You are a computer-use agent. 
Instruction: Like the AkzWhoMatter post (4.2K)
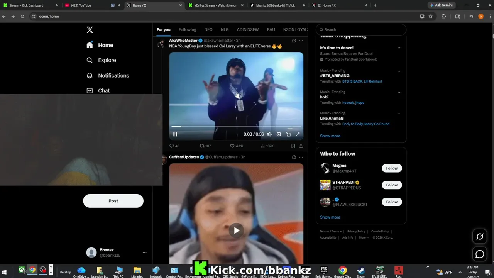pyautogui.click(x=237, y=146)
